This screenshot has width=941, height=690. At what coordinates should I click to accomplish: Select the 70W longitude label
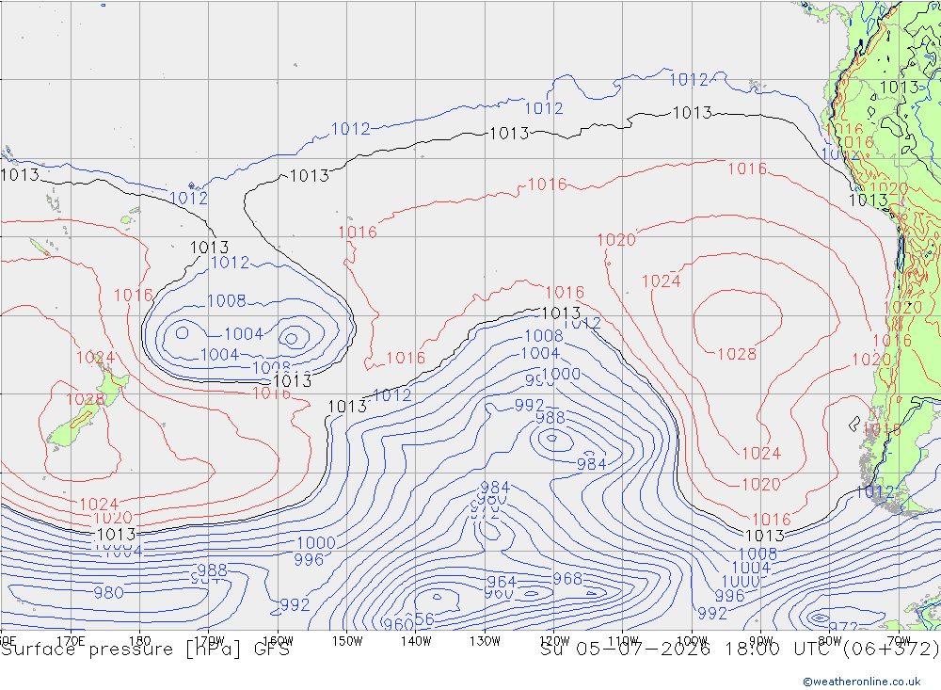pos(899,641)
